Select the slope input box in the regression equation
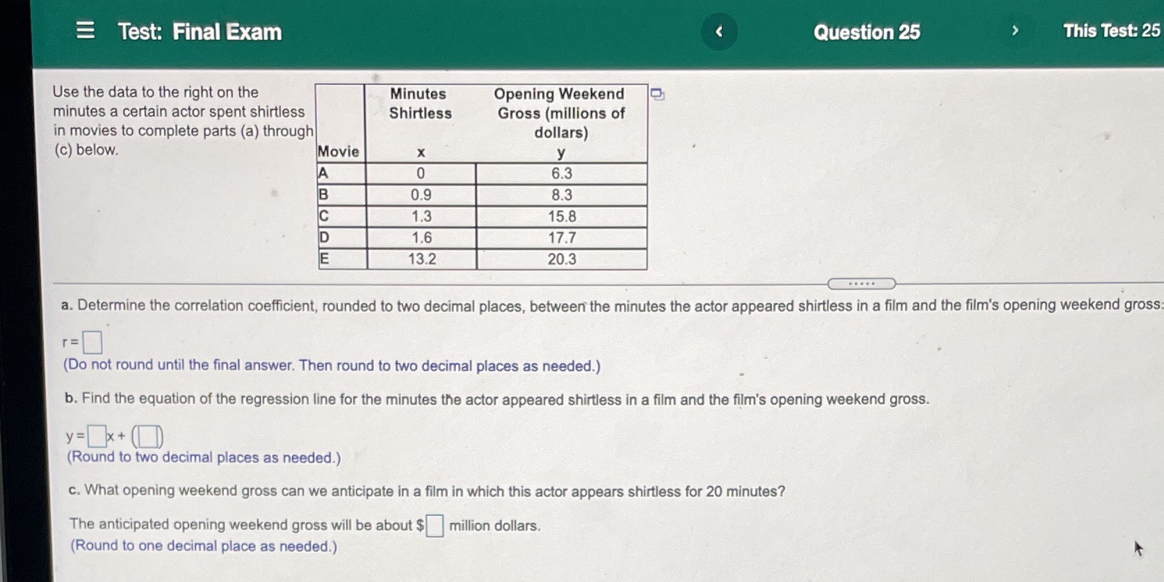Image resolution: width=1164 pixels, height=582 pixels. click(95, 435)
